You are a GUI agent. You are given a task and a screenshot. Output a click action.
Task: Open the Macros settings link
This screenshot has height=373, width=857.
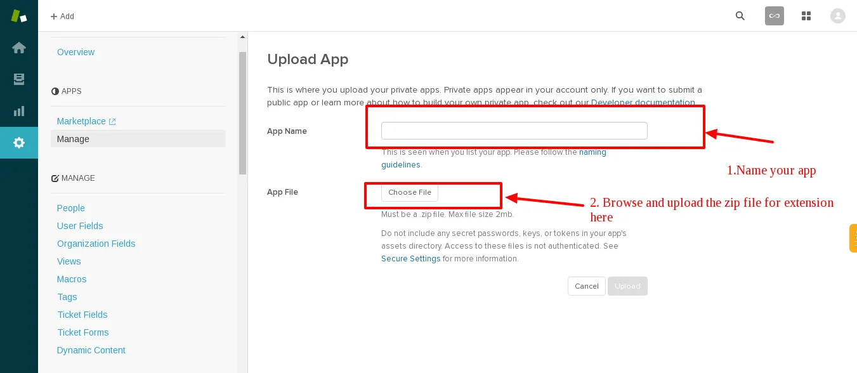(x=72, y=279)
